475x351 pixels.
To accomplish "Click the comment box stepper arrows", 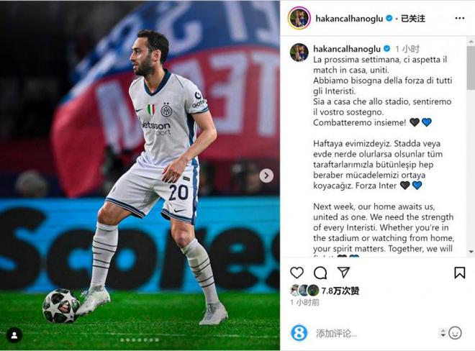I will tap(443, 333).
